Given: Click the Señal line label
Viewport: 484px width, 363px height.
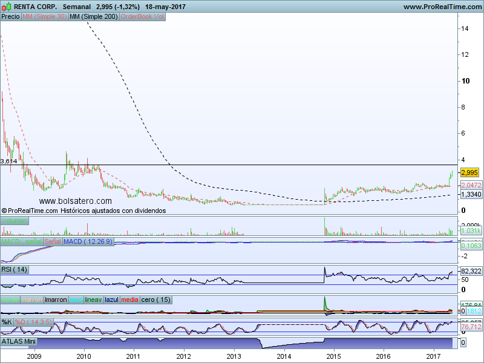Looking at the screenshot, I should click(x=53, y=241).
